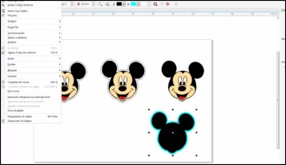Open the cyan fill color dropdown arrow
The width and height of the screenshot is (286, 165).
(x=138, y=4)
